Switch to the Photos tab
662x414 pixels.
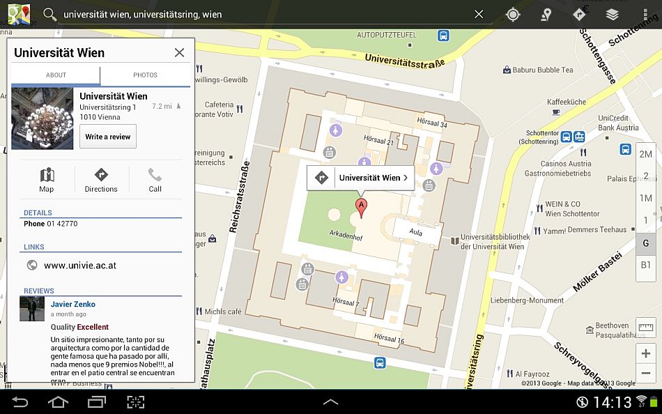[145, 75]
